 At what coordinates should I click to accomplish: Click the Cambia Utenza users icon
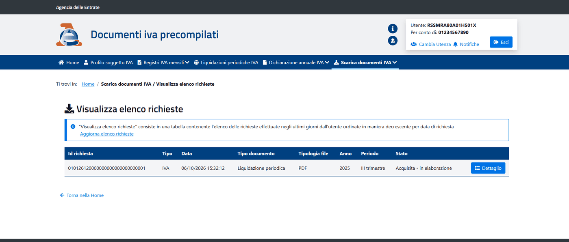point(414,44)
